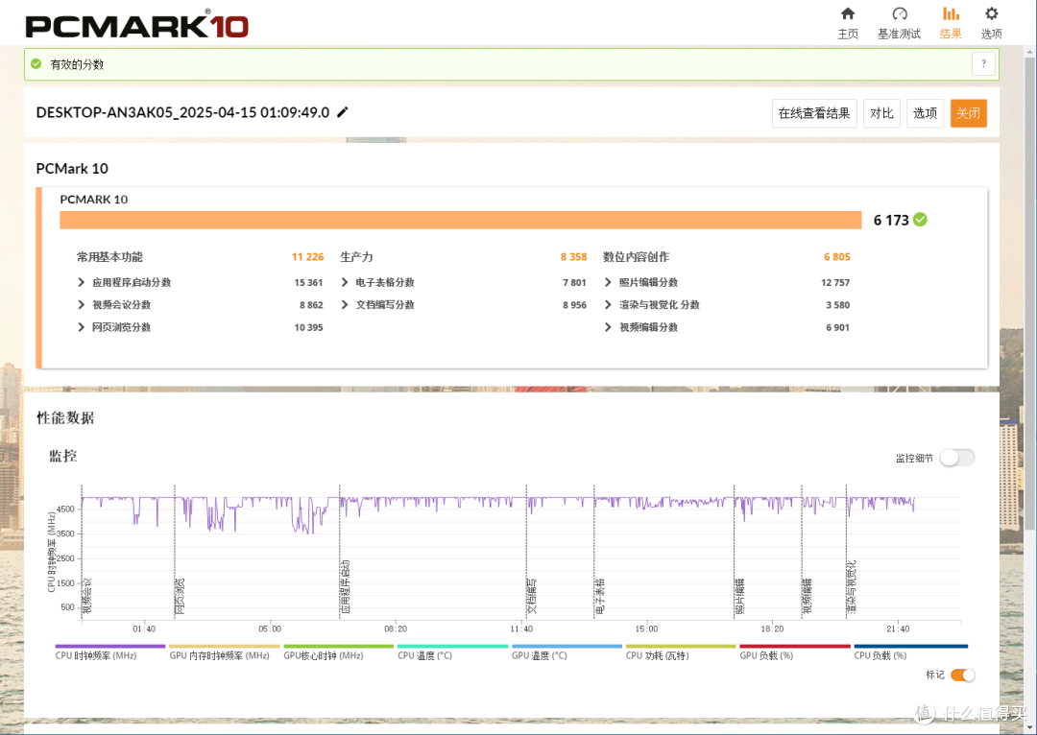
Task: Open the Home (主页) icon
Action: tap(848, 13)
